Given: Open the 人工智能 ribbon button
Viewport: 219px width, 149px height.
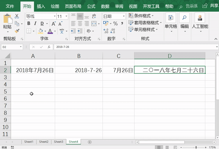Looking at the screenshot, I should [x=200, y=22].
